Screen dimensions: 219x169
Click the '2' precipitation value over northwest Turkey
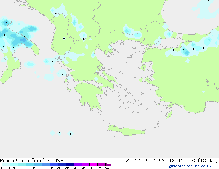pyautogui.click(x=183, y=49)
